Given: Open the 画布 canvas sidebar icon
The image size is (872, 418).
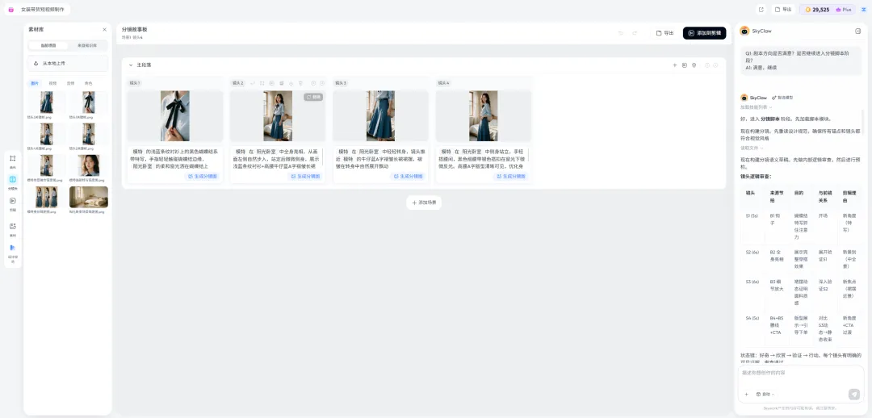Looking at the screenshot, I should pos(13,161).
